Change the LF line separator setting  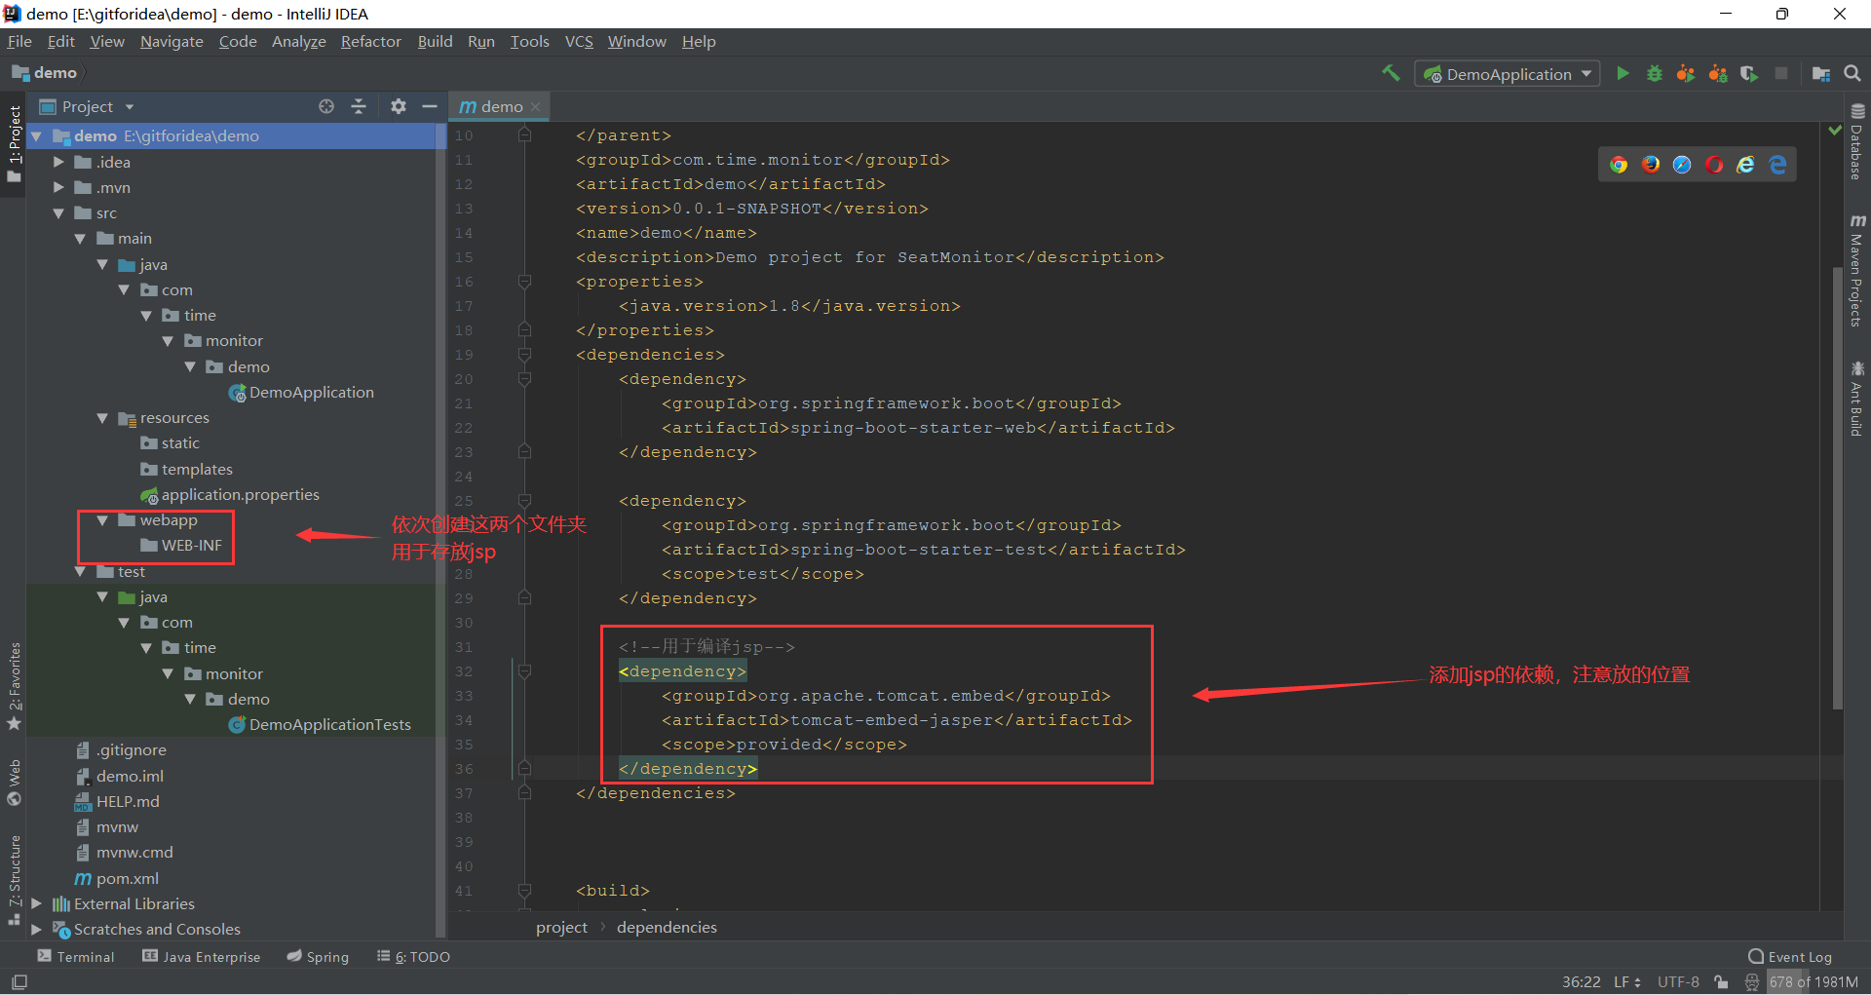pyautogui.click(x=1626, y=982)
